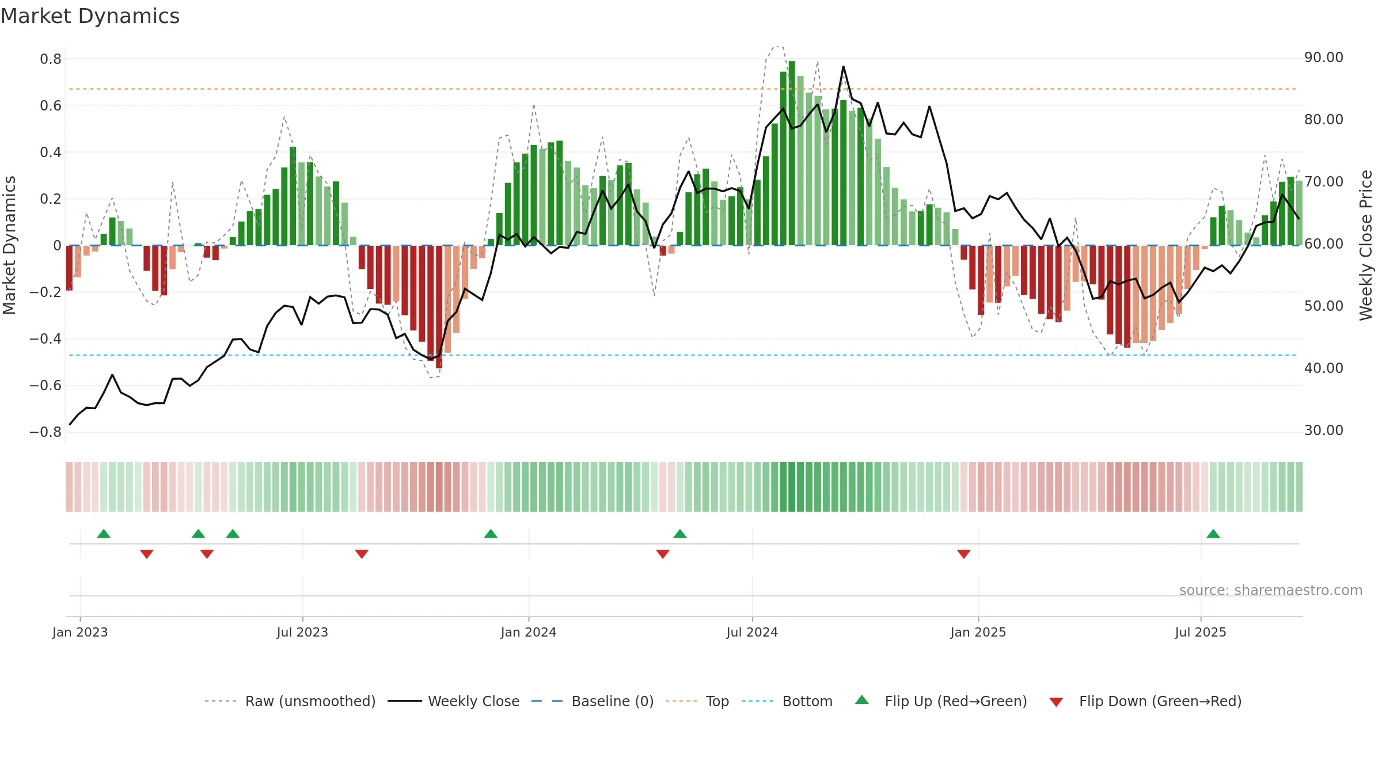Viewport: 1382px width, 777px height.
Task: Click the flip-up marker after Jul 2025
Action: [1213, 534]
